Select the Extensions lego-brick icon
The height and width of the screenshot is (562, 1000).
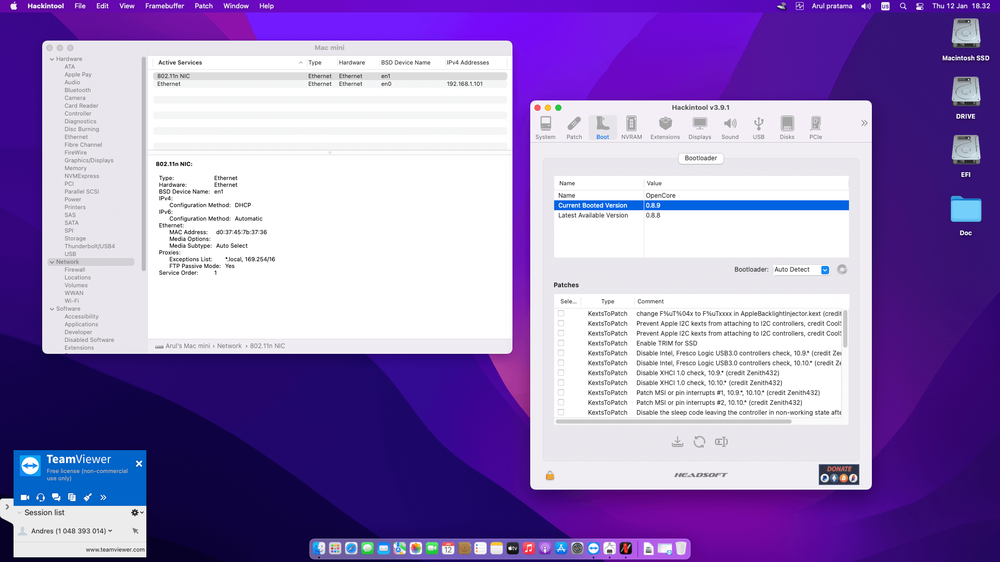(665, 126)
